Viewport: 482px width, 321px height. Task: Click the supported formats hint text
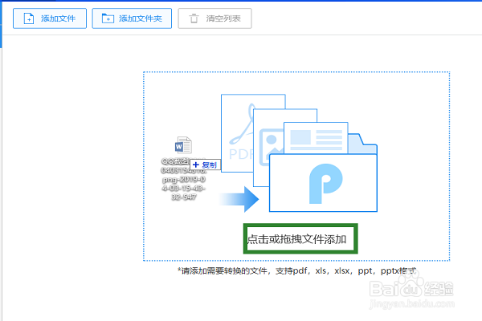pos(297,271)
